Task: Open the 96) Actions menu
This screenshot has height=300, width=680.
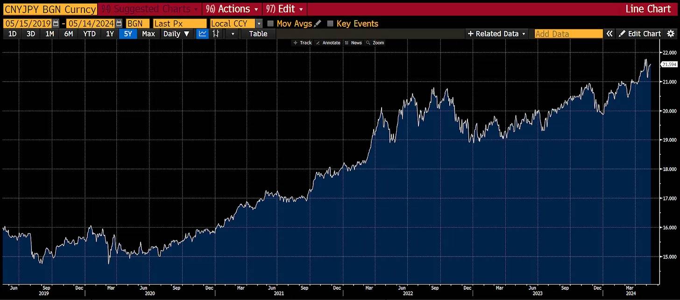Action: tap(232, 9)
